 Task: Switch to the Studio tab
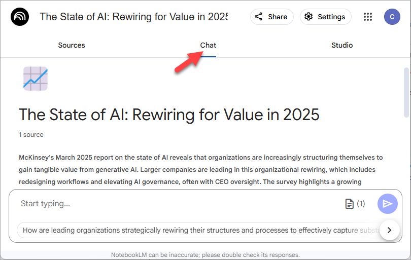pyautogui.click(x=342, y=45)
